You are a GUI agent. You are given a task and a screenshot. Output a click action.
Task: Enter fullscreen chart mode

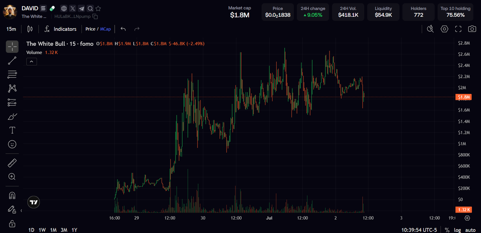459,29
